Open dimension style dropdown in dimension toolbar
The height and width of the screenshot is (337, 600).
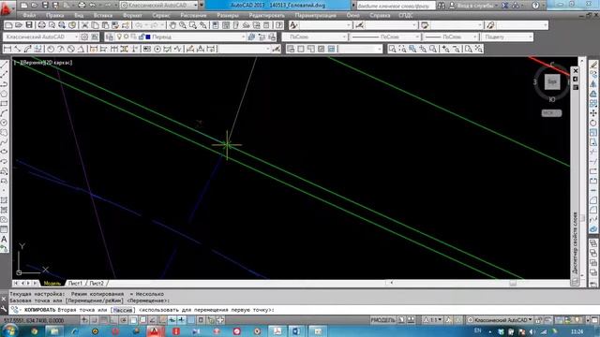[x=245, y=49]
